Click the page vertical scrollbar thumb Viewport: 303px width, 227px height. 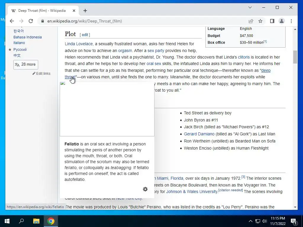click(295, 57)
